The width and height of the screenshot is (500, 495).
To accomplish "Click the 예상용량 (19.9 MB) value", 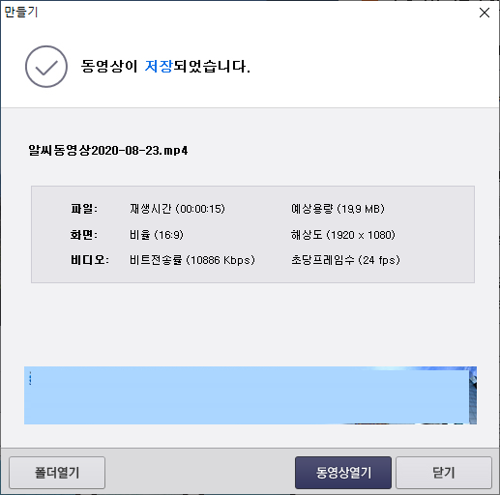I will 338,209.
